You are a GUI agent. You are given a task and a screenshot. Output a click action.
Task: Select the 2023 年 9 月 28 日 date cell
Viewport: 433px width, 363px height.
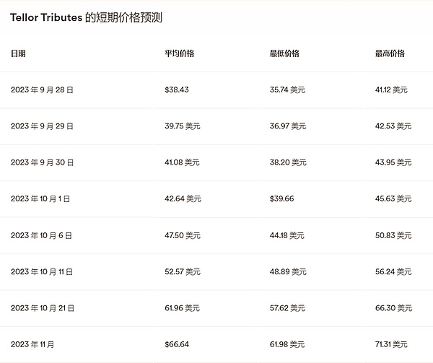pos(43,89)
